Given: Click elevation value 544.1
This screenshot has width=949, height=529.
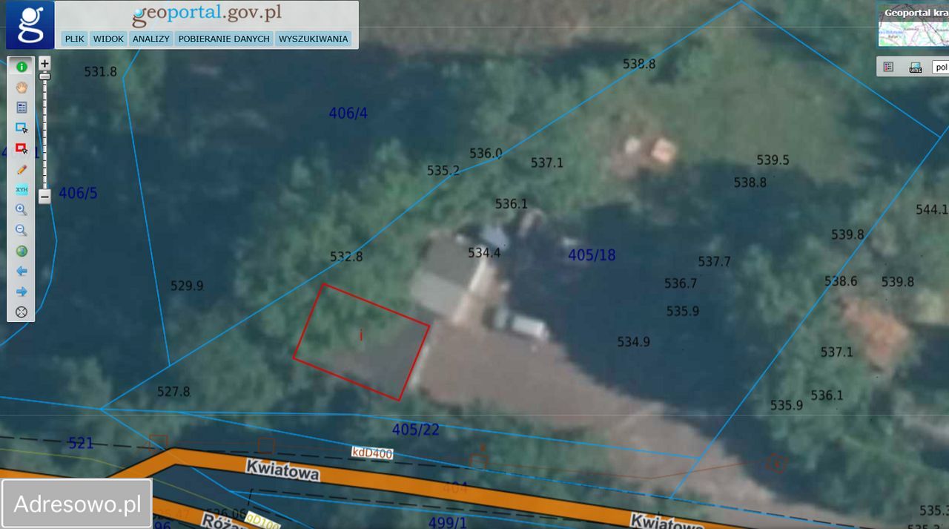Looking at the screenshot, I should pos(932,210).
